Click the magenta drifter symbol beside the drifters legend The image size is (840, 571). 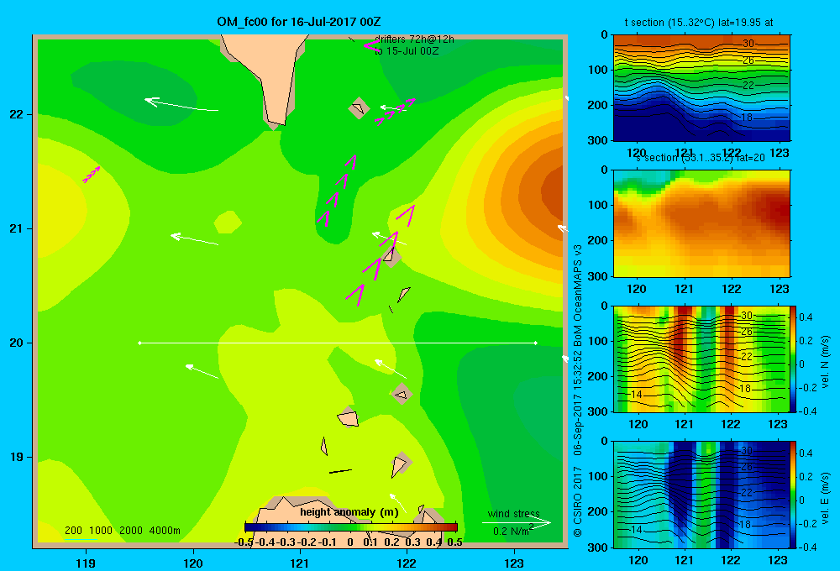click(370, 46)
